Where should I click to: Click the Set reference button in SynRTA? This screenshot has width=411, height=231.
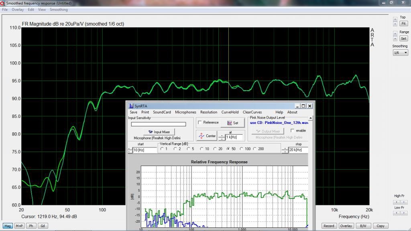coord(232,123)
